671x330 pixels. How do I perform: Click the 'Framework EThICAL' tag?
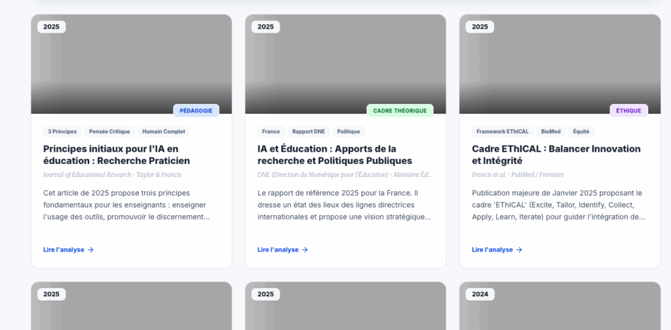coord(503,131)
